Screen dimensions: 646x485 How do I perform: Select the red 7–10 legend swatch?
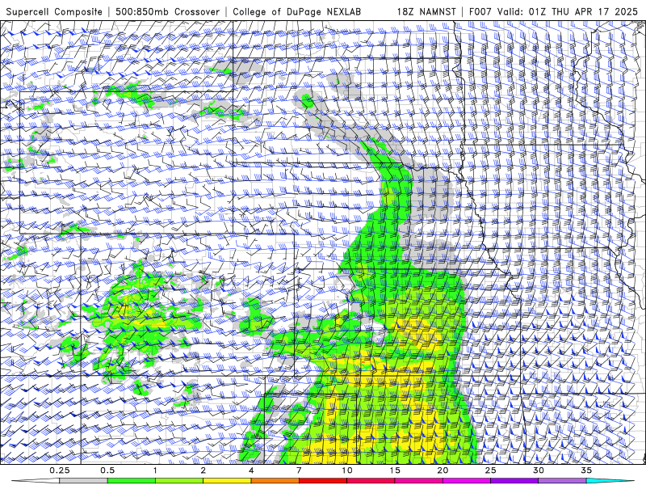click(x=322, y=481)
